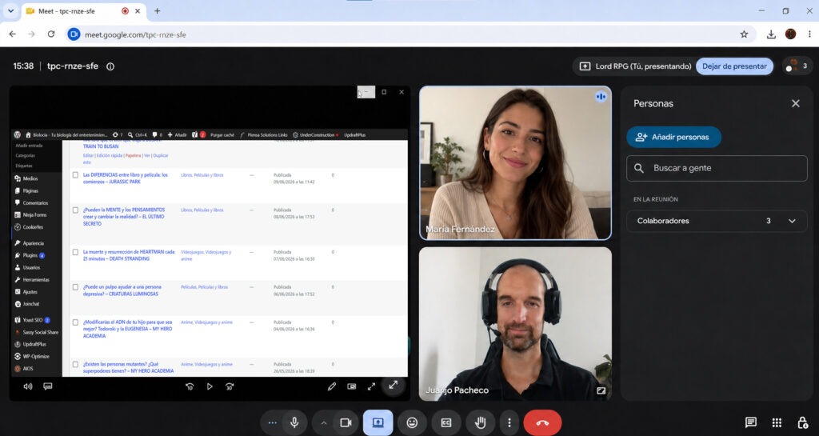Turn off the camera button
The image size is (819, 436).
346,422
